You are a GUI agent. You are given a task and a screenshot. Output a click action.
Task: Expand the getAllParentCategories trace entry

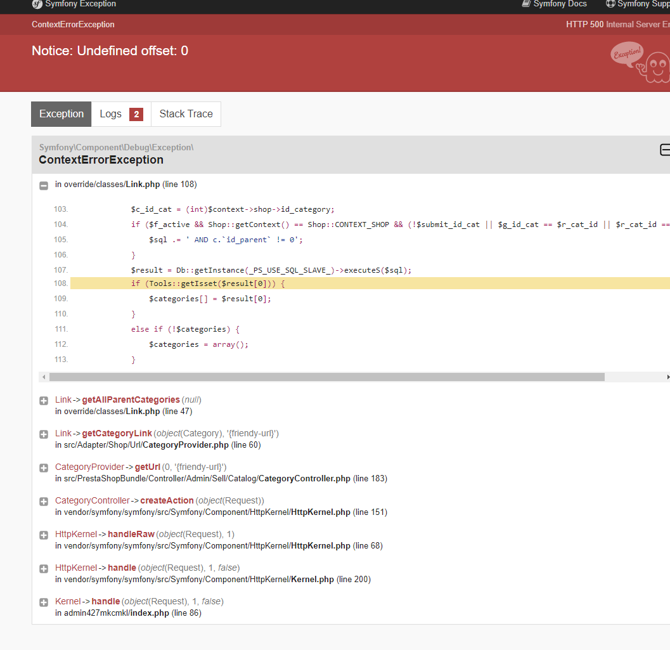click(44, 400)
